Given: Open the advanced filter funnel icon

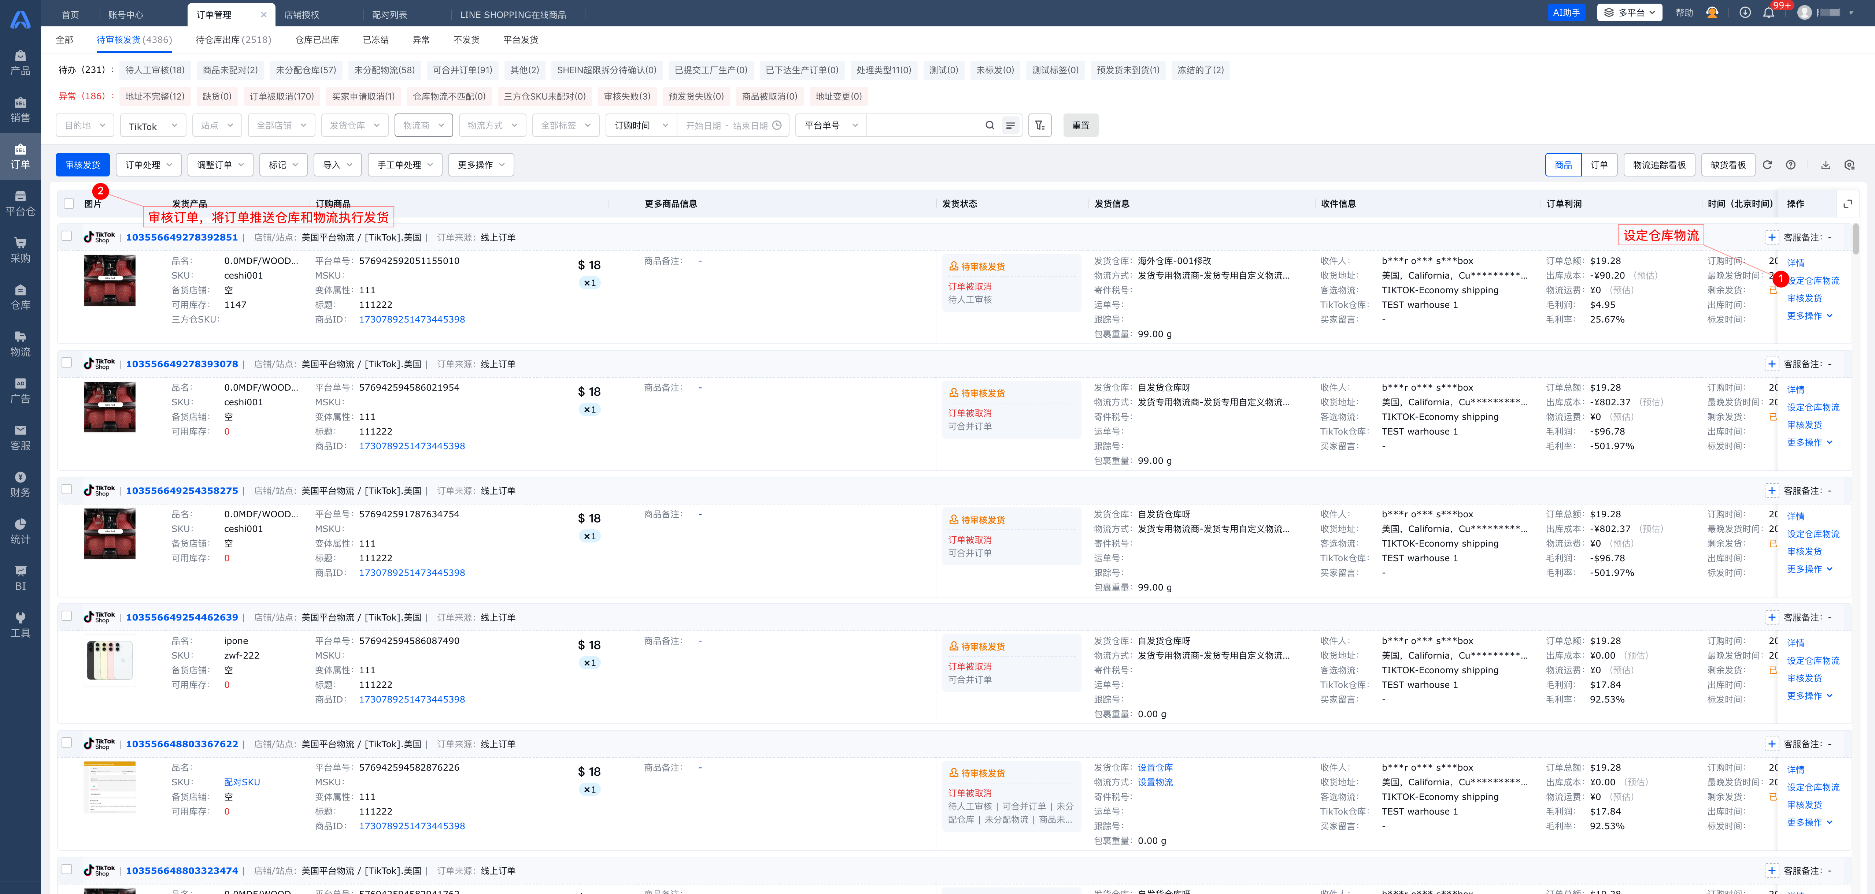Looking at the screenshot, I should pos(1039,125).
